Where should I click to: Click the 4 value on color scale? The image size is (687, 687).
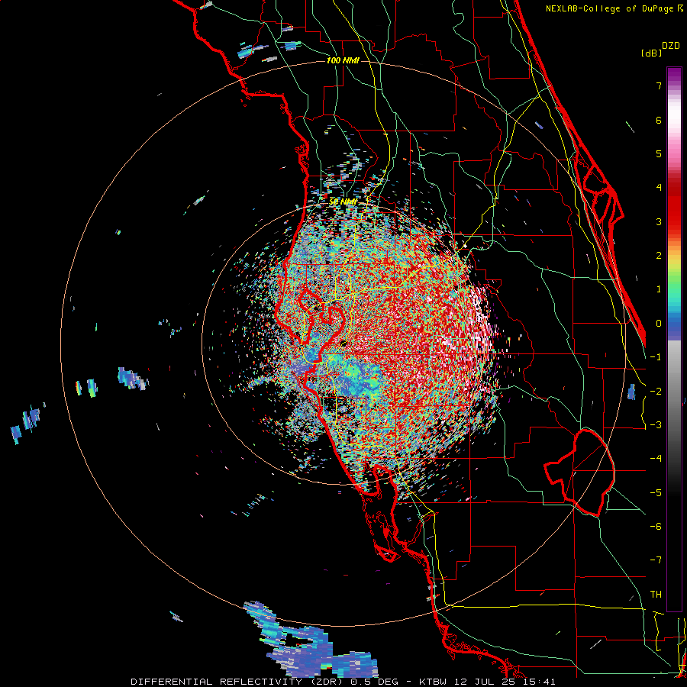(x=659, y=188)
